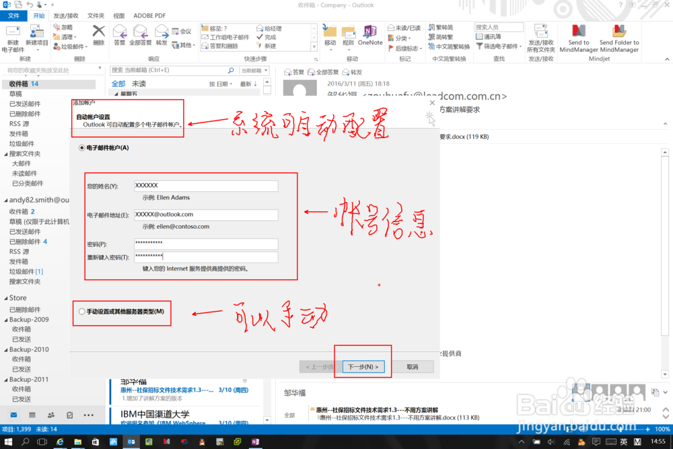The image size is (673, 449).
Task: Select the Inbox (收件箱) 14 folder
Action: 48,83
